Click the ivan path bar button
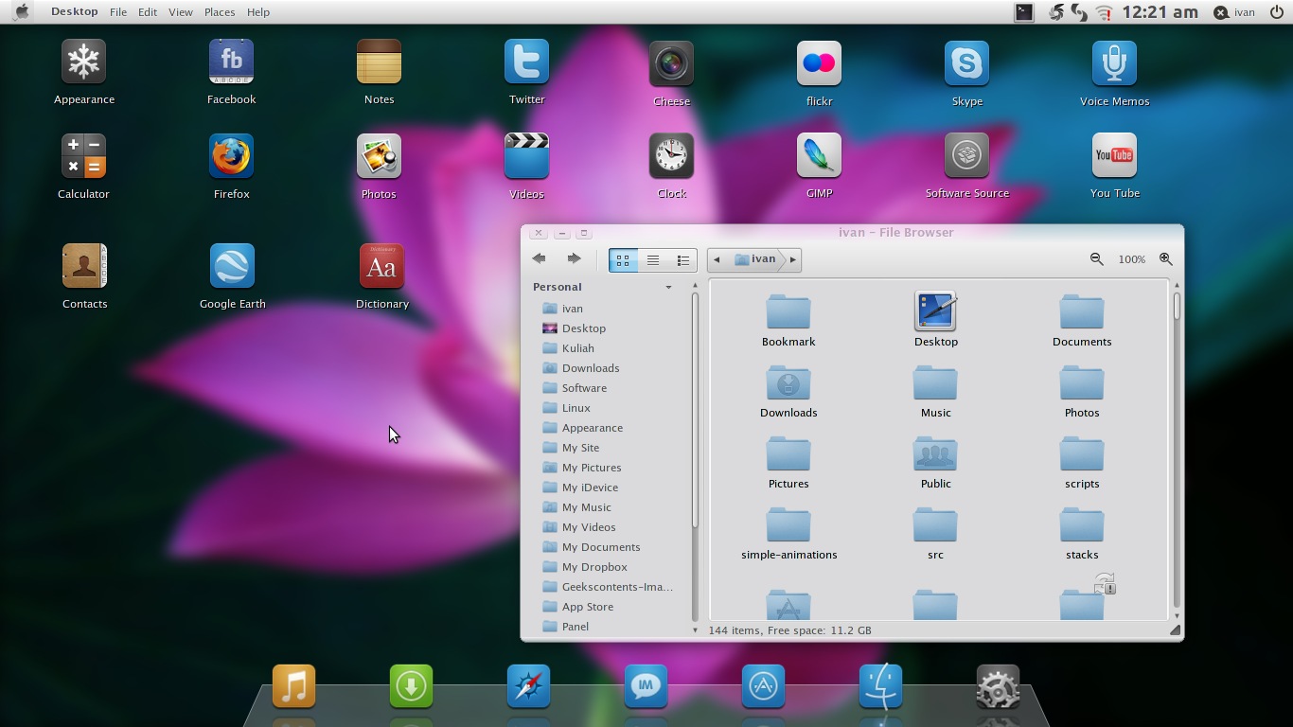Screen dimensions: 1293x727 [x=755, y=259]
